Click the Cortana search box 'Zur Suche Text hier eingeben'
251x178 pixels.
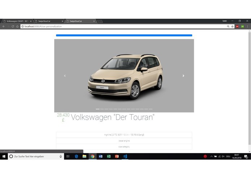(36, 156)
